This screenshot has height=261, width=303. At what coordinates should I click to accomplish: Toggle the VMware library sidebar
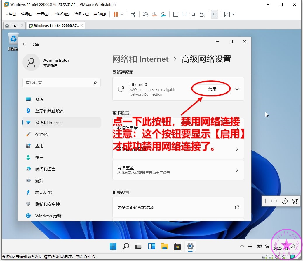pyautogui.click(x=176, y=14)
